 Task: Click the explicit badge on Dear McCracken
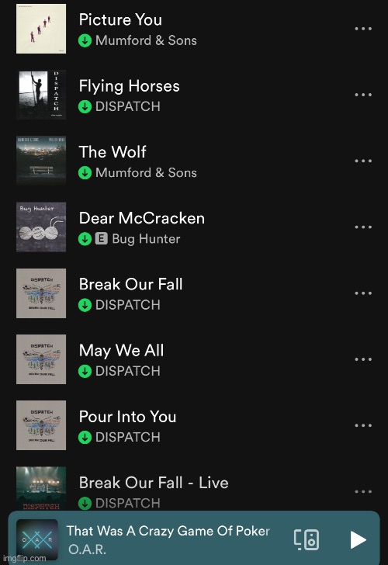tap(102, 238)
